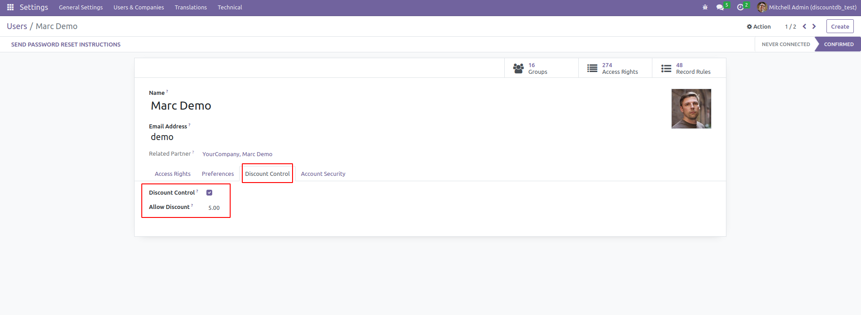
Task: Click the Settings app title
Action: click(x=34, y=7)
